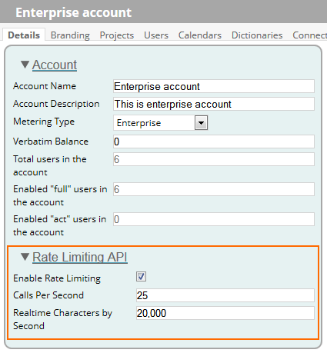Open the Branding tab
This screenshot has height=353, width=327.
tap(70, 35)
